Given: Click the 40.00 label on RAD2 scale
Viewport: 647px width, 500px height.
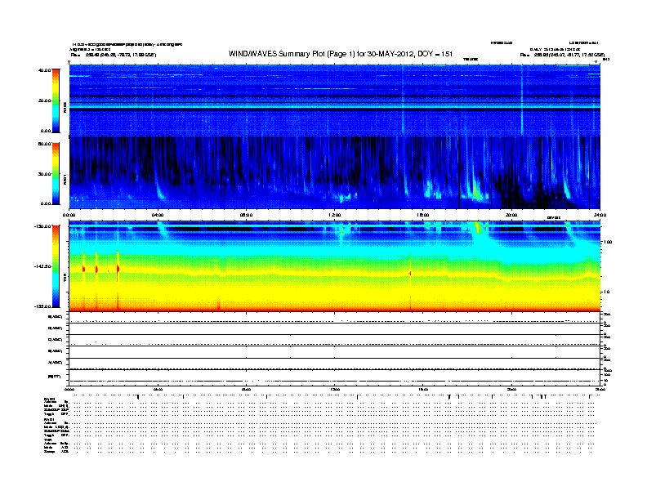Looking at the screenshot, I should [x=45, y=70].
